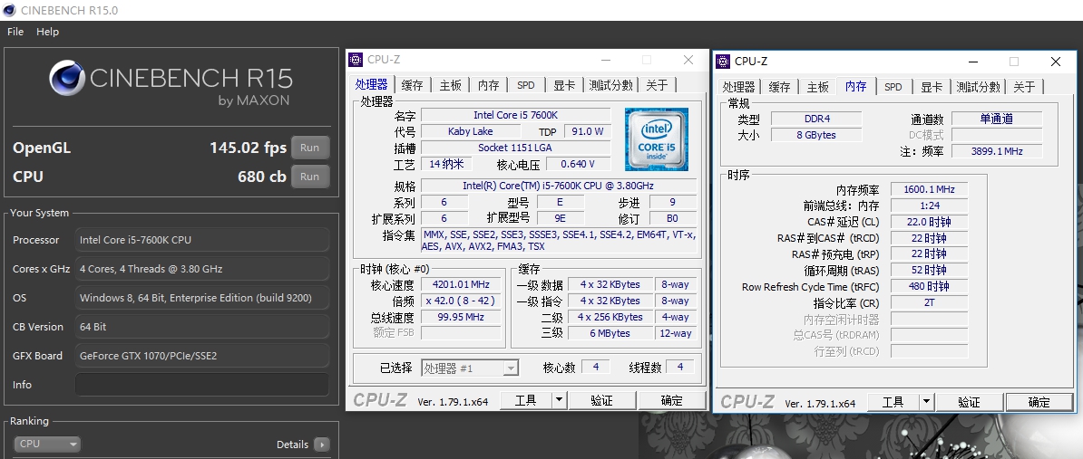This screenshot has height=459, width=1083.
Task: Expand 工具 dropdown arrow in right CPU-Z
Action: [x=926, y=402]
